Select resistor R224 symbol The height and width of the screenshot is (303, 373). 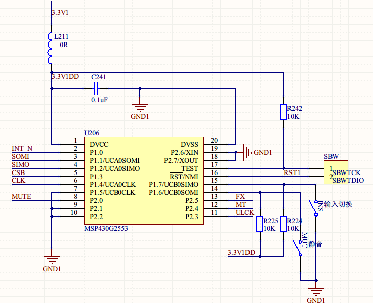283,224
